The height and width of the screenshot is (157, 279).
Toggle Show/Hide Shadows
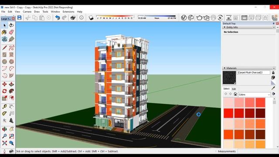(x=91, y=17)
